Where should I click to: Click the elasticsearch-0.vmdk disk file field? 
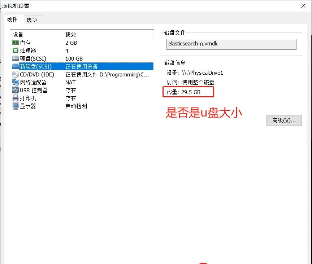231,44
